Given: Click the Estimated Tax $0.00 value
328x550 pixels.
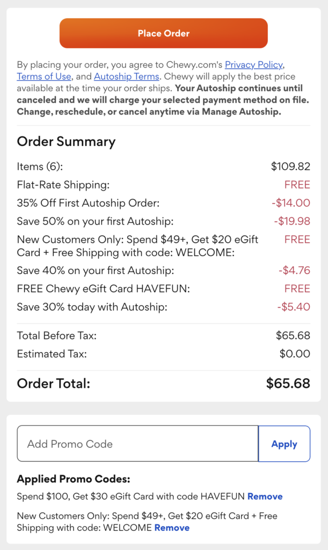Looking at the screenshot, I should 295,354.
